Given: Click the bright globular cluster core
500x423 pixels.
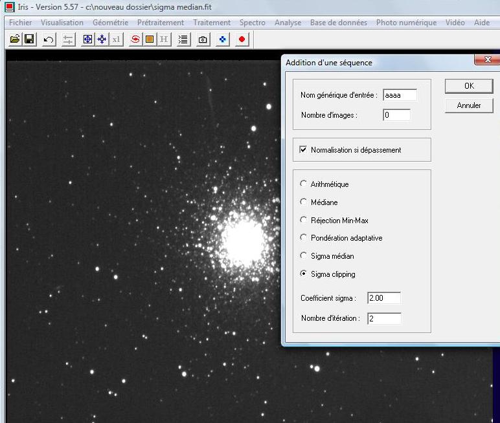Looking at the screenshot, I should pyautogui.click(x=243, y=242).
